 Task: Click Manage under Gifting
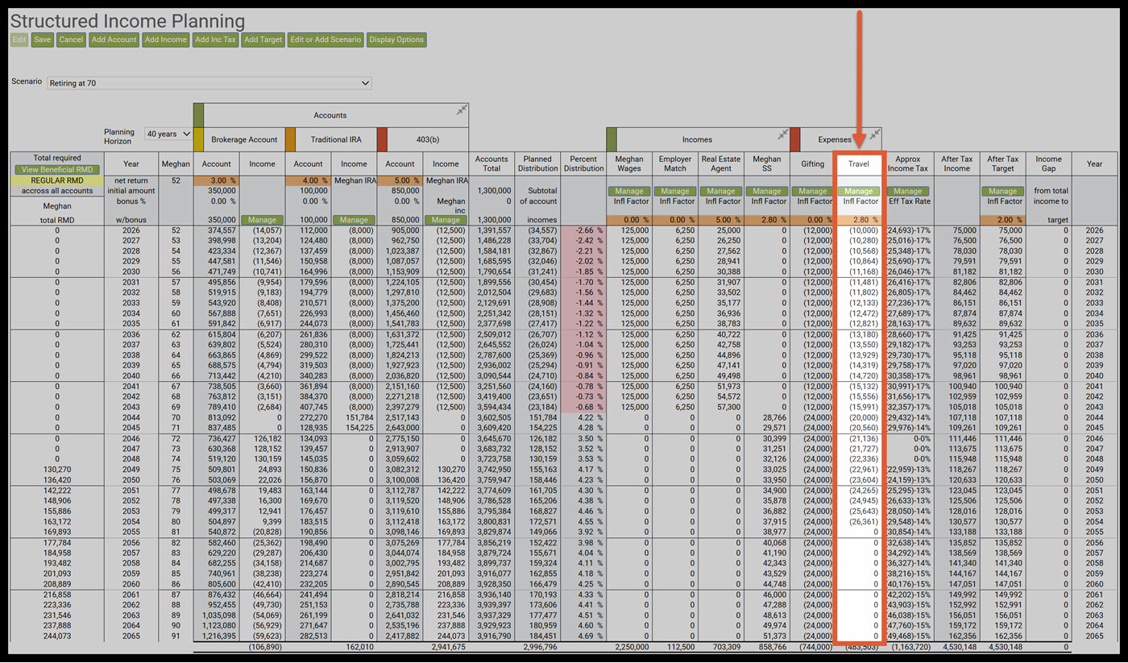[x=813, y=192]
